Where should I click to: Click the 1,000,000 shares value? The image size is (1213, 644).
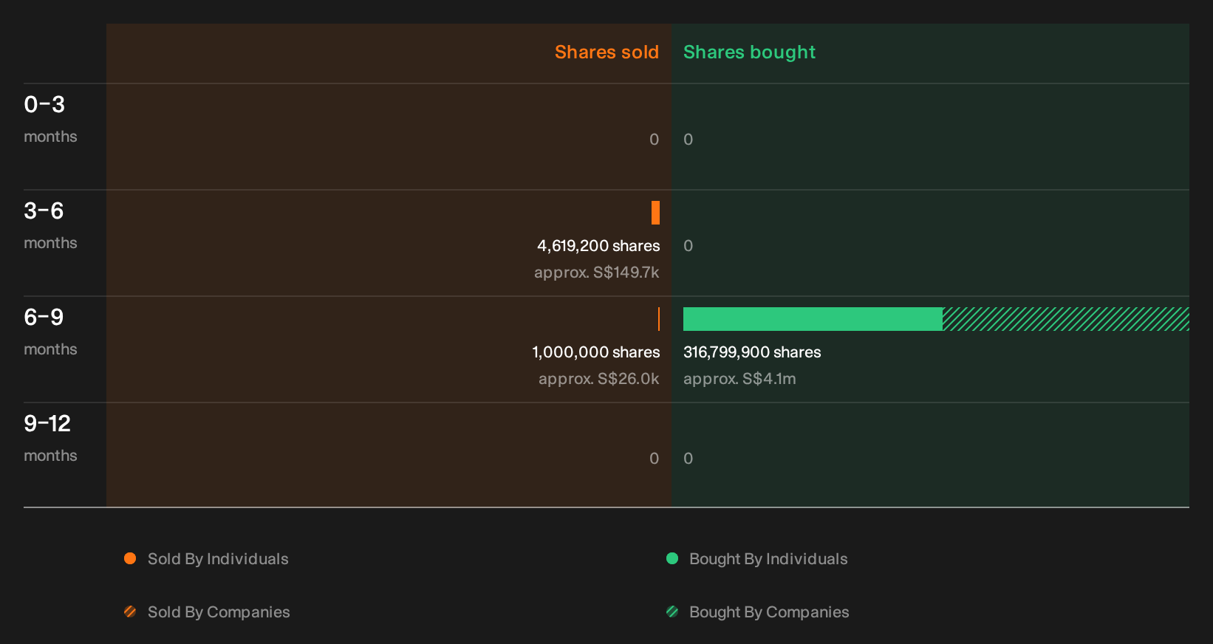(596, 352)
